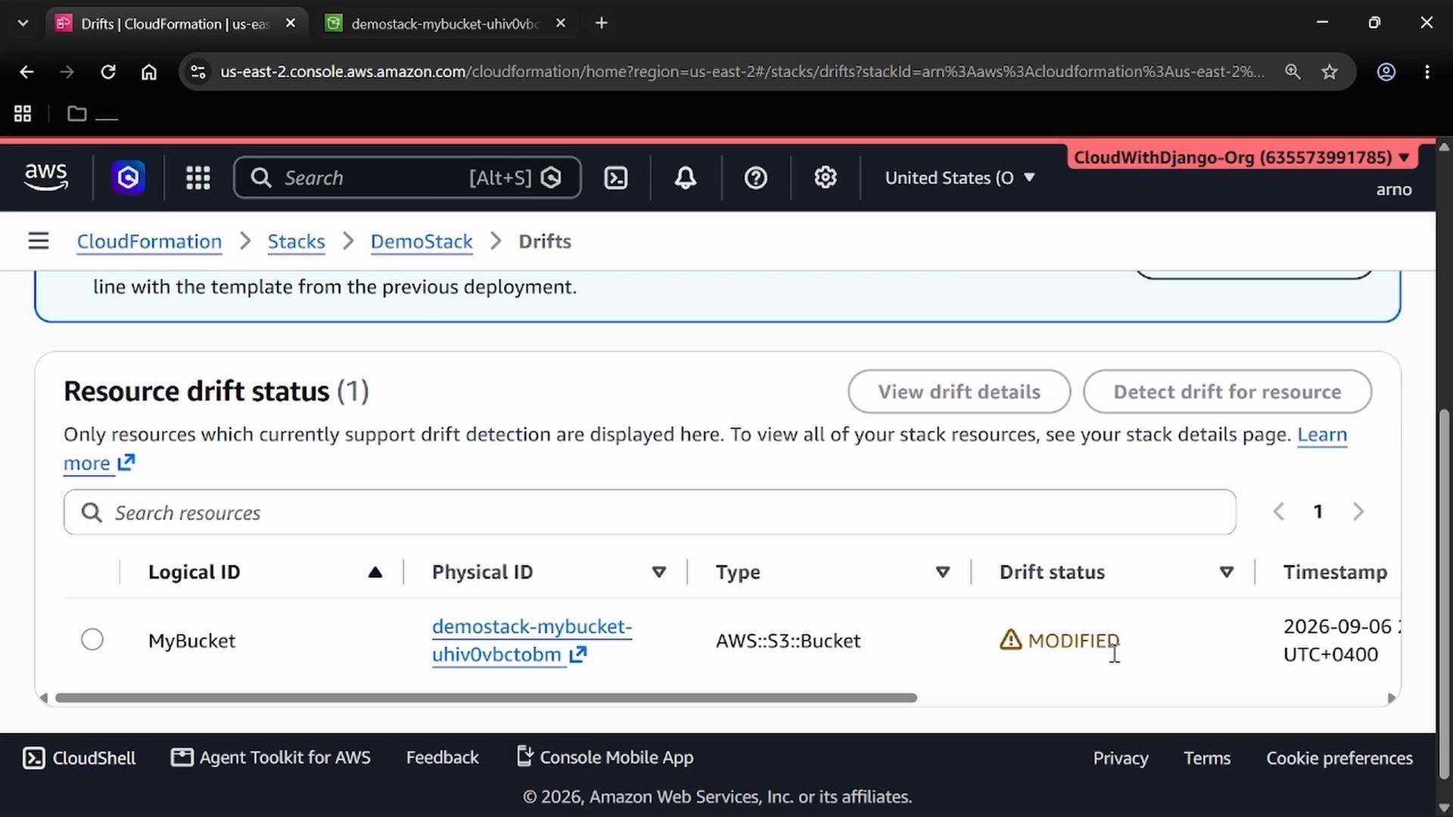This screenshot has height=817, width=1453.
Task: Click the horizontal scrollbar under the resource table
Action: tap(486, 697)
